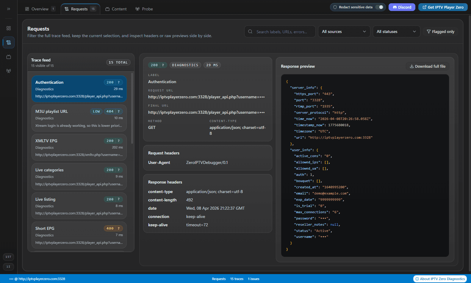Expand the All statuses dropdown
The width and height of the screenshot is (471, 283).
click(396, 31)
